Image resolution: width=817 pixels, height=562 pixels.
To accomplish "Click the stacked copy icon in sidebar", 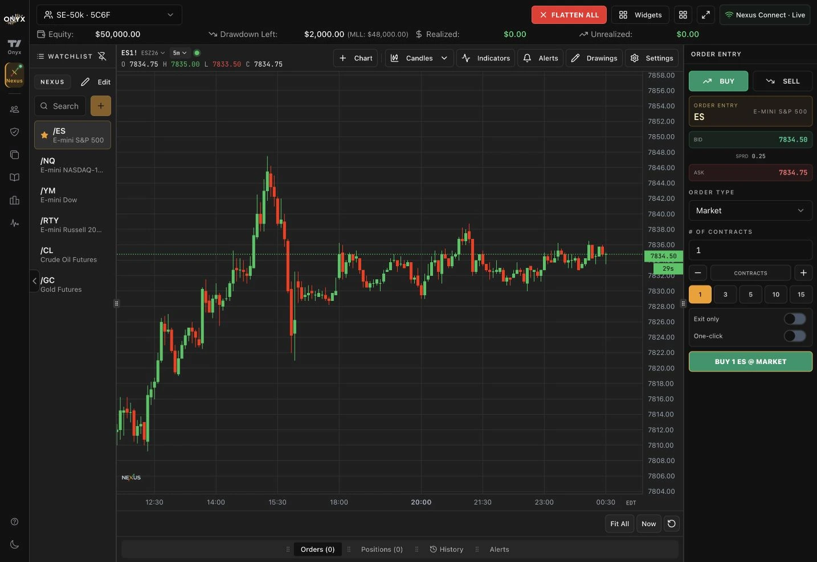I will pos(15,155).
